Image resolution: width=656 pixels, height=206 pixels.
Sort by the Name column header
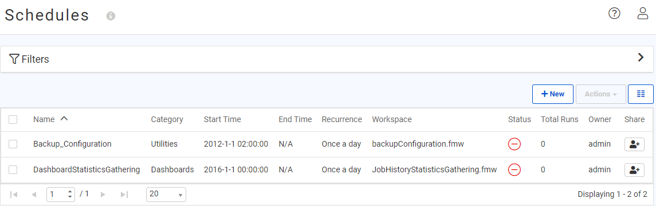(x=44, y=119)
